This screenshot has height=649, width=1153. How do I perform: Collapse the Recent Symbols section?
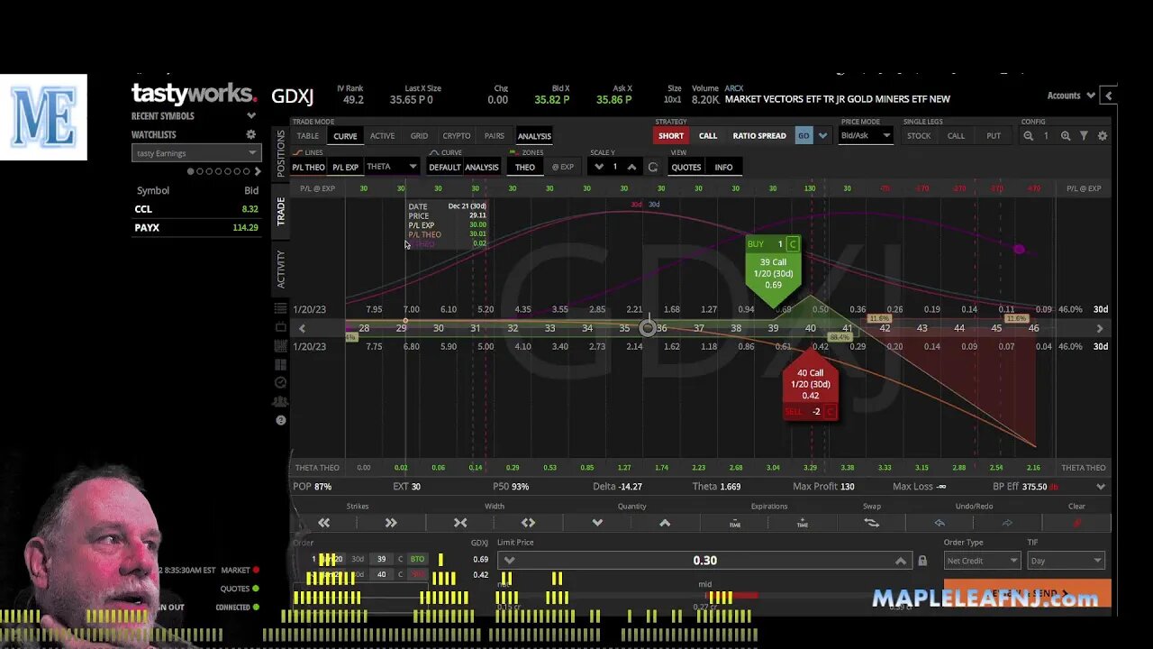(x=251, y=115)
